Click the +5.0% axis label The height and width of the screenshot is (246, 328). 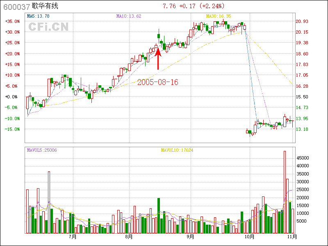click(x=12, y=86)
